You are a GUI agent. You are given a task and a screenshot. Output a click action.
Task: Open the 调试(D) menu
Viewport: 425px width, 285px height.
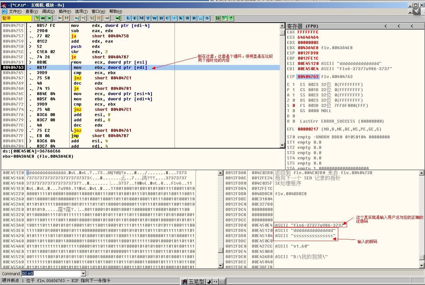48,11
